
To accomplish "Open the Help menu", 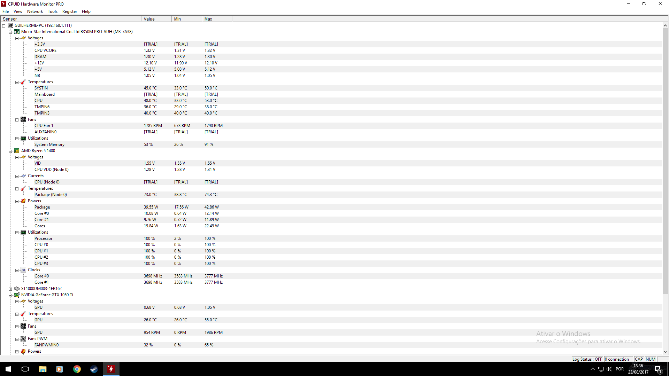I will pos(86,11).
